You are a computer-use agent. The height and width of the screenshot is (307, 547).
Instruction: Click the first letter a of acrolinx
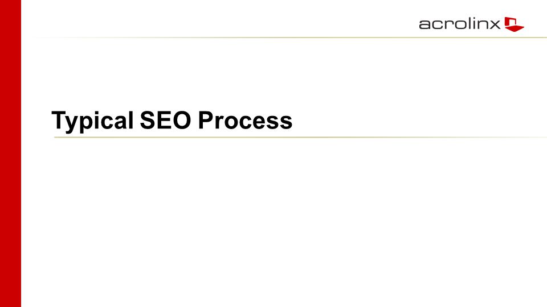(424, 24)
